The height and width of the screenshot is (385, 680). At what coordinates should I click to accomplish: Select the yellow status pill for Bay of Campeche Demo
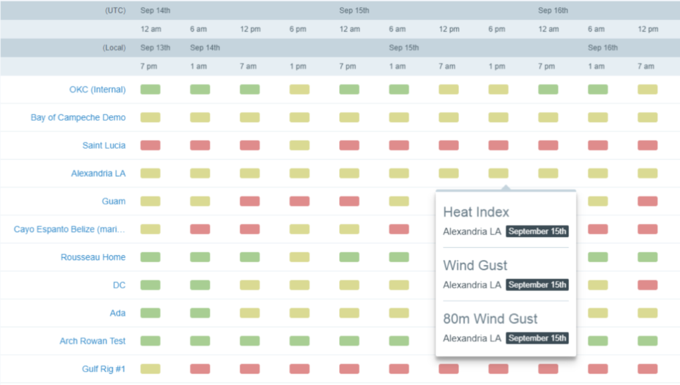coord(150,117)
